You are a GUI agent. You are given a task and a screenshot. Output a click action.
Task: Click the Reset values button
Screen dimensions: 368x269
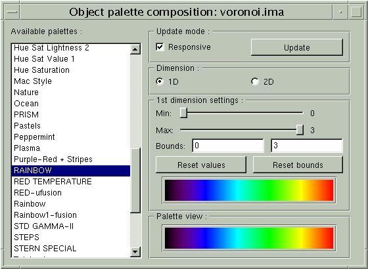[201, 165]
